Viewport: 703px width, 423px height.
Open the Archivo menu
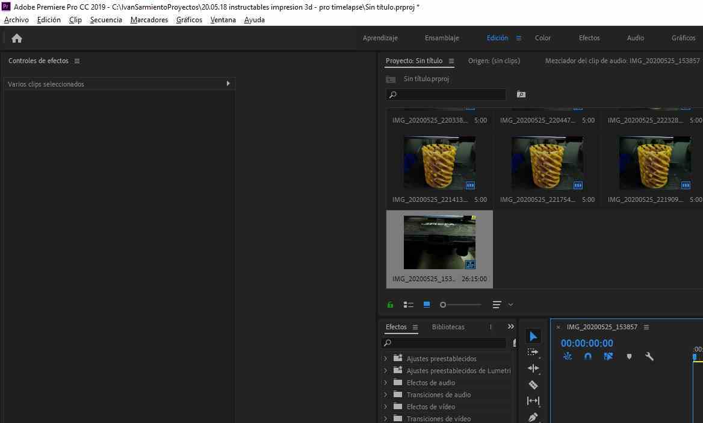(x=16, y=20)
